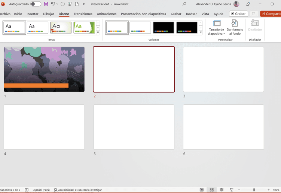Open Tamaño de diapositiva options
The height and width of the screenshot is (193, 281).
217,28
